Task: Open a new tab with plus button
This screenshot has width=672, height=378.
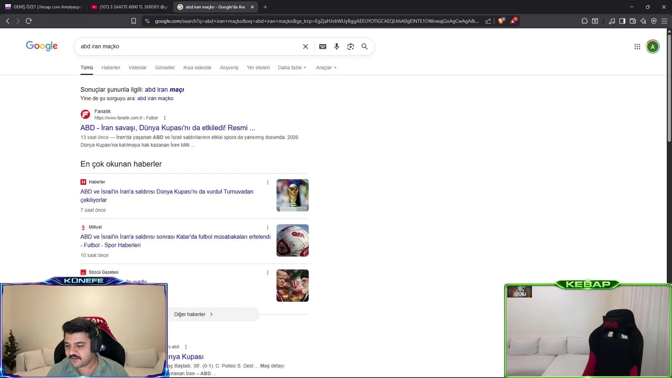Action: pos(265,7)
